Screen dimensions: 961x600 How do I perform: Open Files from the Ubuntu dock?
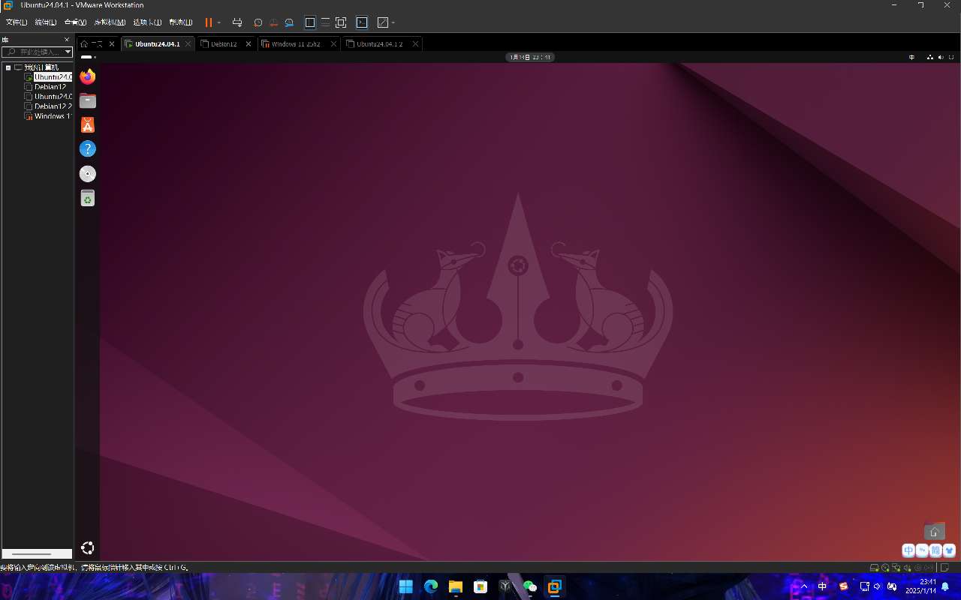click(88, 100)
